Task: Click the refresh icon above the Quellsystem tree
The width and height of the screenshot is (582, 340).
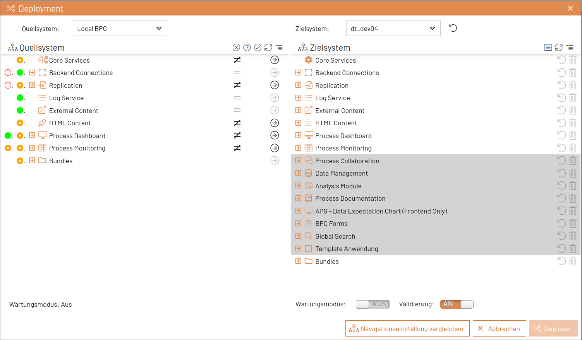Action: pyautogui.click(x=269, y=47)
